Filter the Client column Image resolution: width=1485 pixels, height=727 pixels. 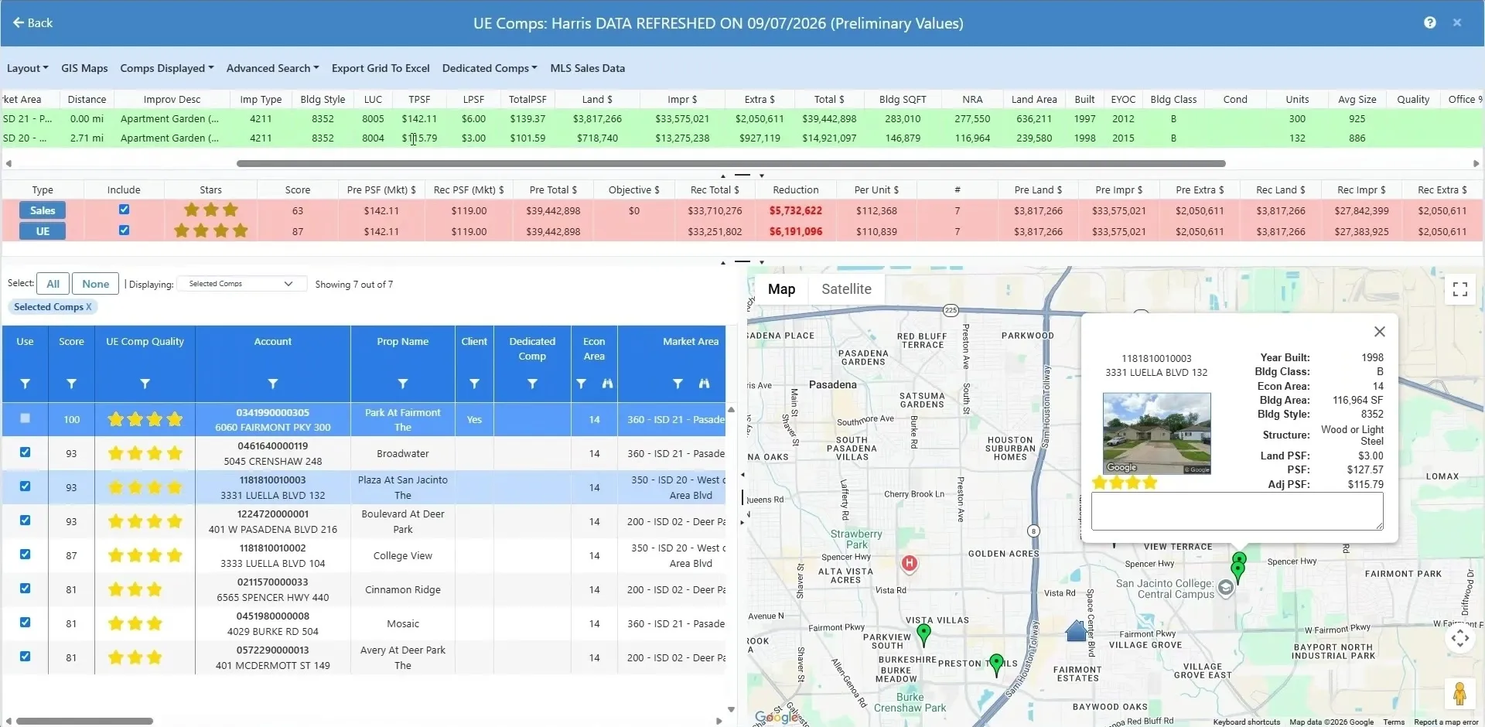pos(474,384)
